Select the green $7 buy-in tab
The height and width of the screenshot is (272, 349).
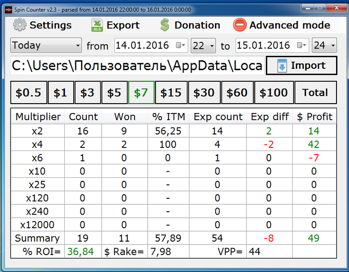coord(141,93)
